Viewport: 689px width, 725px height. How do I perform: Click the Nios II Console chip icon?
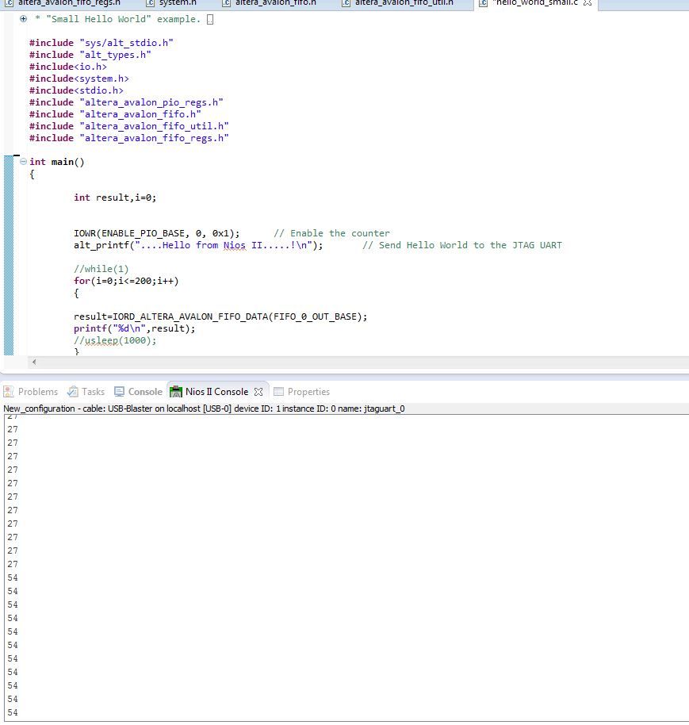click(176, 392)
